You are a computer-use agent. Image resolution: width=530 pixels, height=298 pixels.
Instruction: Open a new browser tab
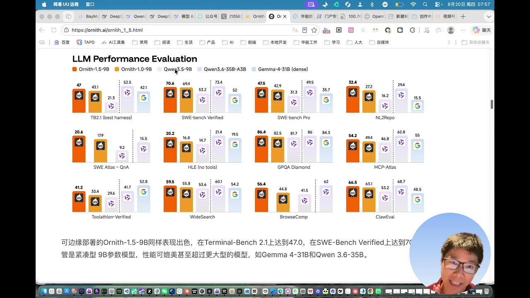point(463,17)
